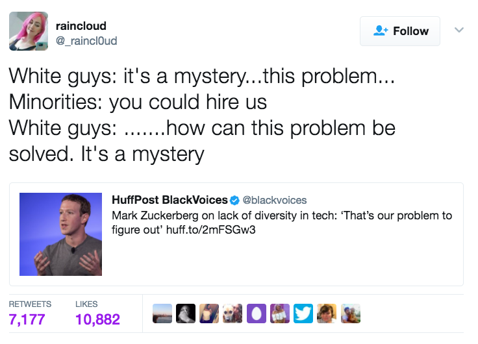Image resolution: width=478 pixels, height=344 pixels.
Task: Click the purple-background woman liker avatar
Action: (280, 313)
